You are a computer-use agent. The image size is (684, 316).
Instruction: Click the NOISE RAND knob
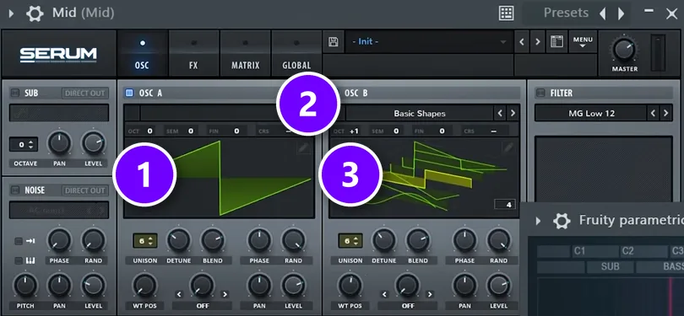click(94, 240)
